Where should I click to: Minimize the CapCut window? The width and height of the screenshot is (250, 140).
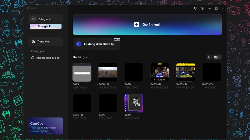[210, 8]
